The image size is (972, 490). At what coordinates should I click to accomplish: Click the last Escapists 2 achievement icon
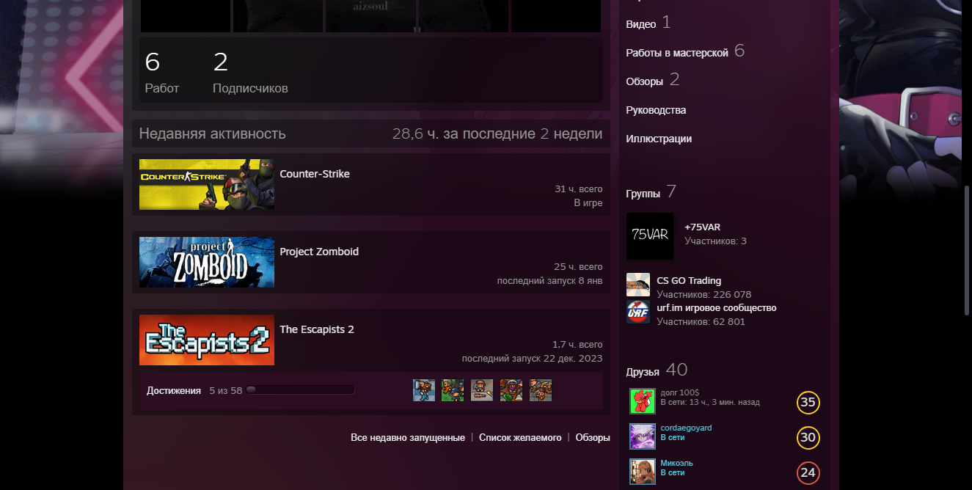(541, 390)
